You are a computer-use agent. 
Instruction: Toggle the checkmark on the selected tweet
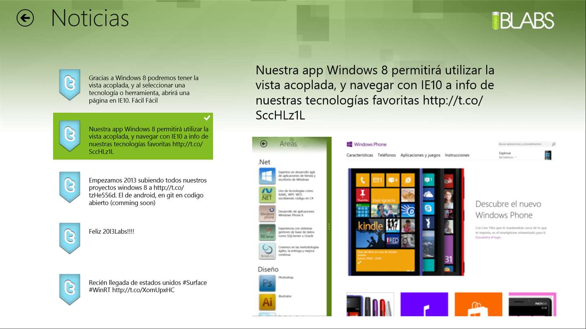click(207, 118)
